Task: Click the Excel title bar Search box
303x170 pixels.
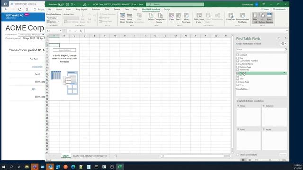Action: 175,4
